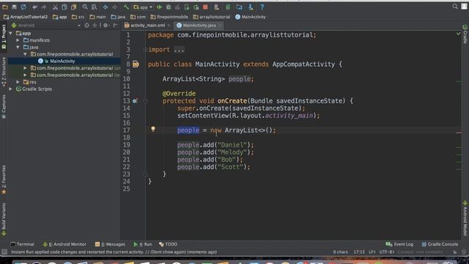Image resolution: width=469 pixels, height=264 pixels.
Task: Click the Undo arrow icon
Action: point(34,7)
